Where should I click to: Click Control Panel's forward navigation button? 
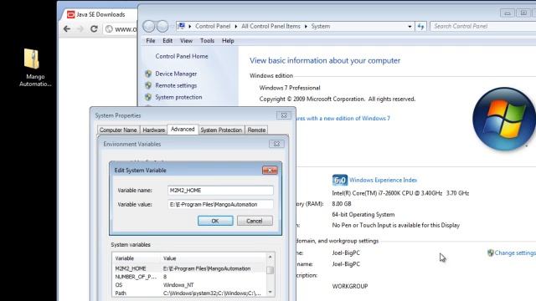162,26
